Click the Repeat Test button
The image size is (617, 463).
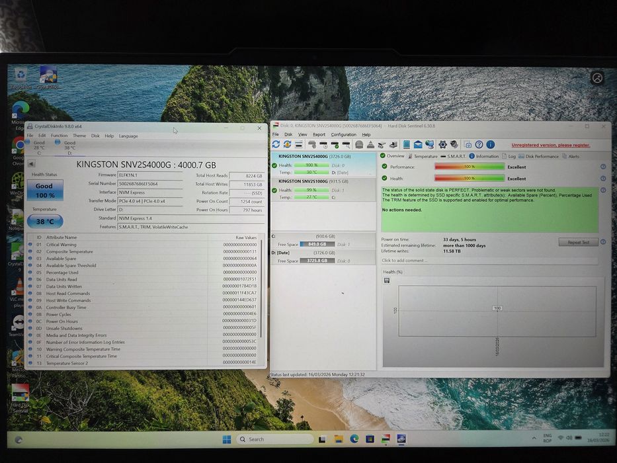(x=578, y=242)
